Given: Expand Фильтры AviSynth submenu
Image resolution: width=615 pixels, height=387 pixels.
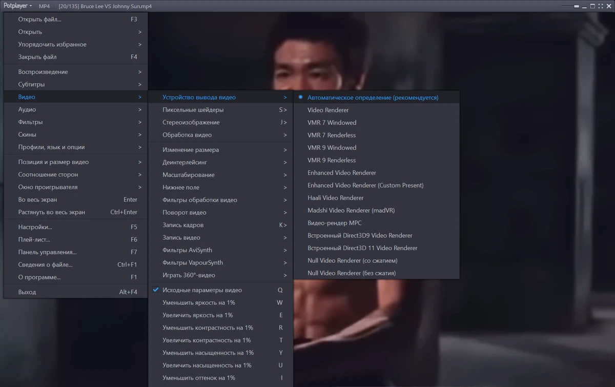Looking at the screenshot, I should [220, 250].
